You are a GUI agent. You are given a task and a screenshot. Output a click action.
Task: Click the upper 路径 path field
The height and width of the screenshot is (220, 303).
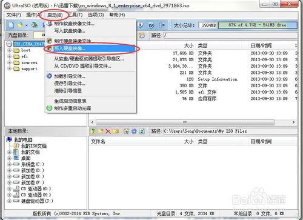[x=230, y=36]
